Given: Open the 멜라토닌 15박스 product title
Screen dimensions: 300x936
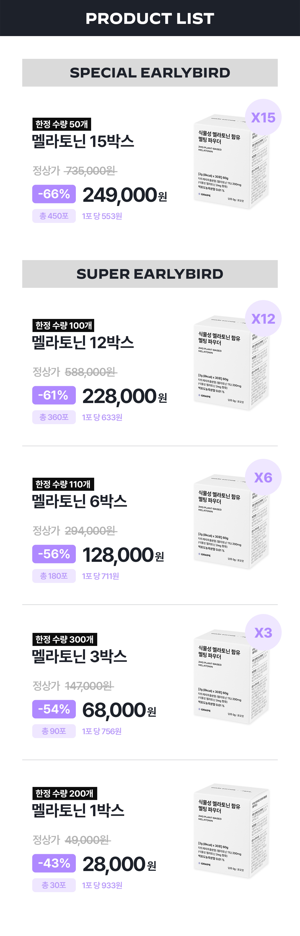Looking at the screenshot, I should (83, 141).
